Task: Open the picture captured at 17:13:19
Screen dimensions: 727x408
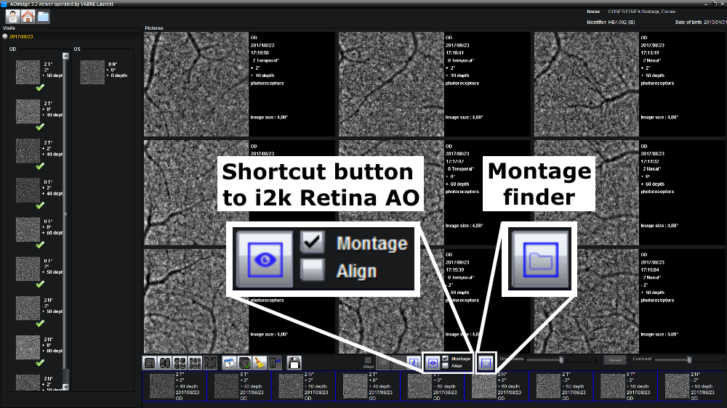Action: [587, 84]
